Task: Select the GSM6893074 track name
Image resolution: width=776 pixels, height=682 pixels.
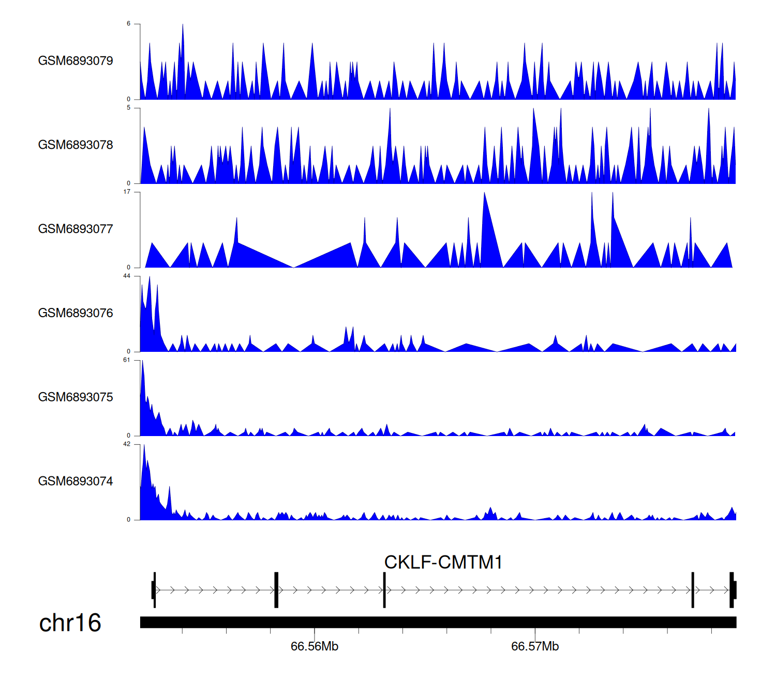Action: [76, 482]
